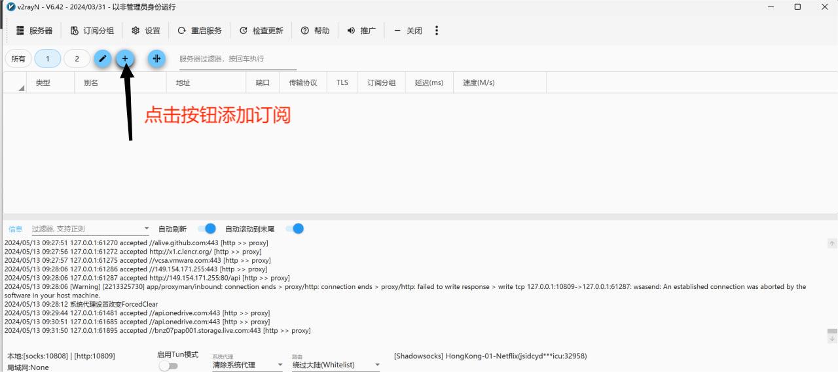This screenshot has height=372, width=838.
Task: Switch to the 所有 group tab
Action: (18, 59)
